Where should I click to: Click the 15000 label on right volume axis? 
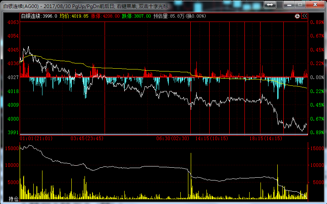[317, 149]
